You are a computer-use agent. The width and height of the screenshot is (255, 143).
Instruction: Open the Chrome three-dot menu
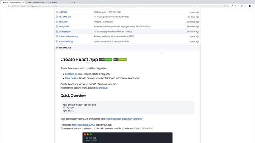[x=253, y=6]
